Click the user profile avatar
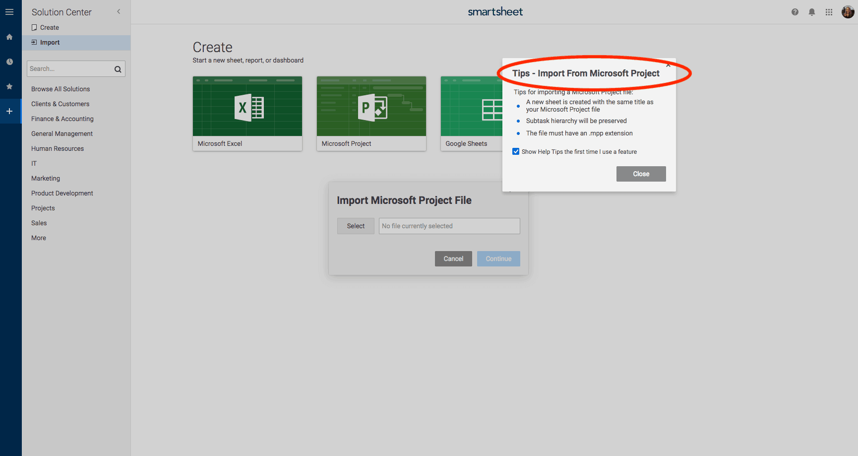Image resolution: width=858 pixels, height=456 pixels. click(x=848, y=12)
